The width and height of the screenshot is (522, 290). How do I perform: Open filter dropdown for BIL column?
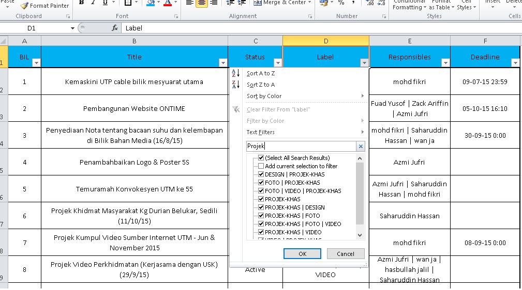[36, 63]
